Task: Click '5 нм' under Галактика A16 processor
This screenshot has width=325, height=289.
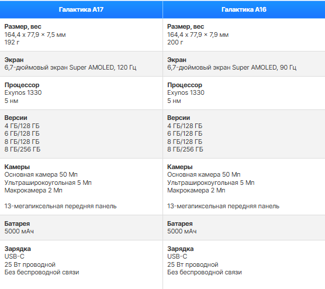Action: (174, 101)
